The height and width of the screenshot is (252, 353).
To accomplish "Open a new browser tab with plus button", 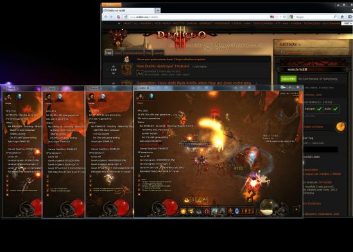I will (x=158, y=10).
